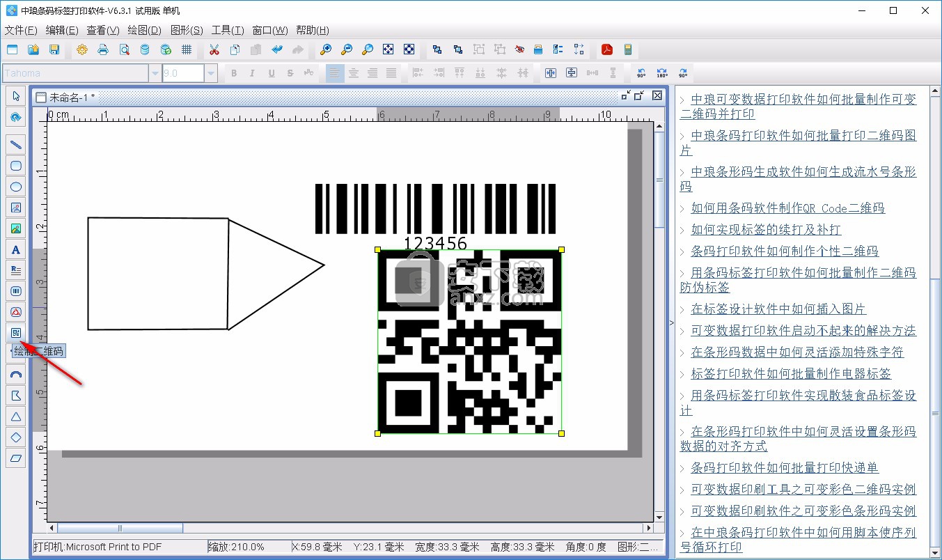Select the barcode drawing tool
Viewport: 942px width, 560px height.
point(16,291)
